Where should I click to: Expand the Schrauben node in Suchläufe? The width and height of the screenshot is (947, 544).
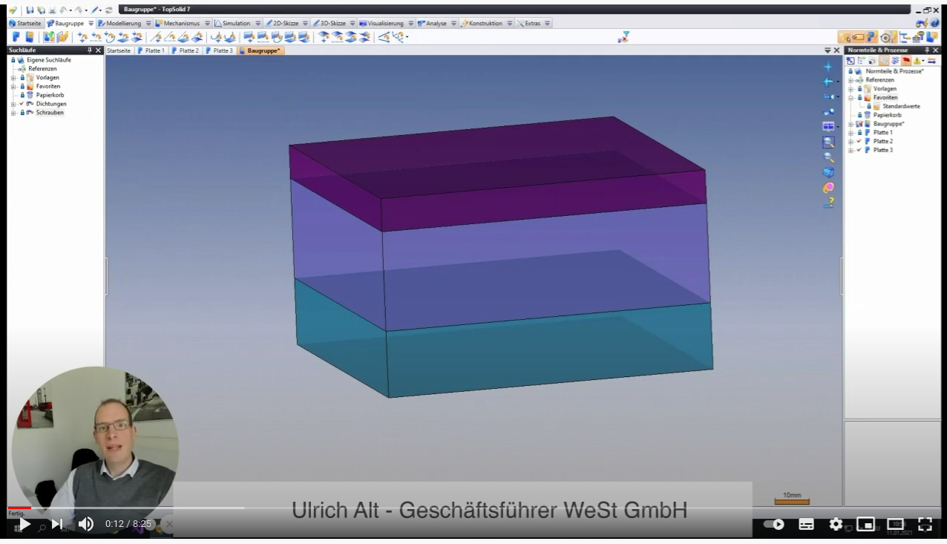(13, 113)
